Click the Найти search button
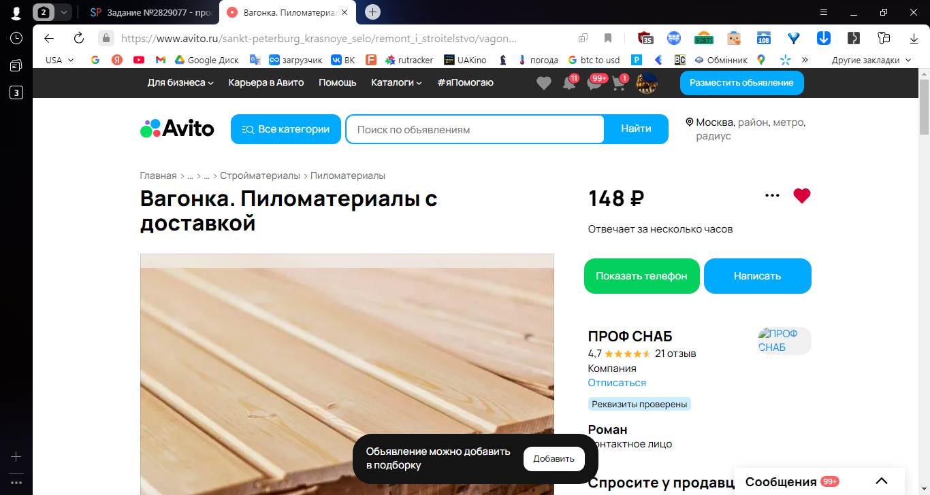This screenshot has height=495, width=930. tap(636, 129)
